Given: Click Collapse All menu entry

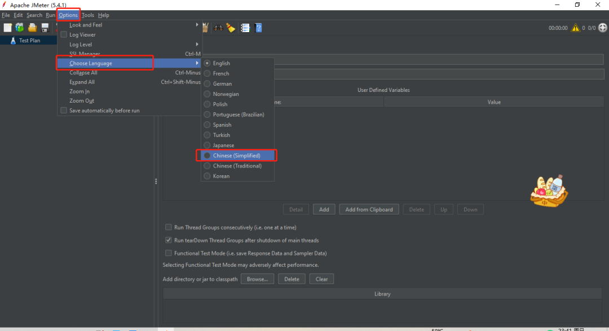Looking at the screenshot, I should pyautogui.click(x=129, y=73).
